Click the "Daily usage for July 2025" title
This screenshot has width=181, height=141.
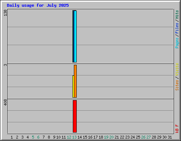tap(38, 5)
